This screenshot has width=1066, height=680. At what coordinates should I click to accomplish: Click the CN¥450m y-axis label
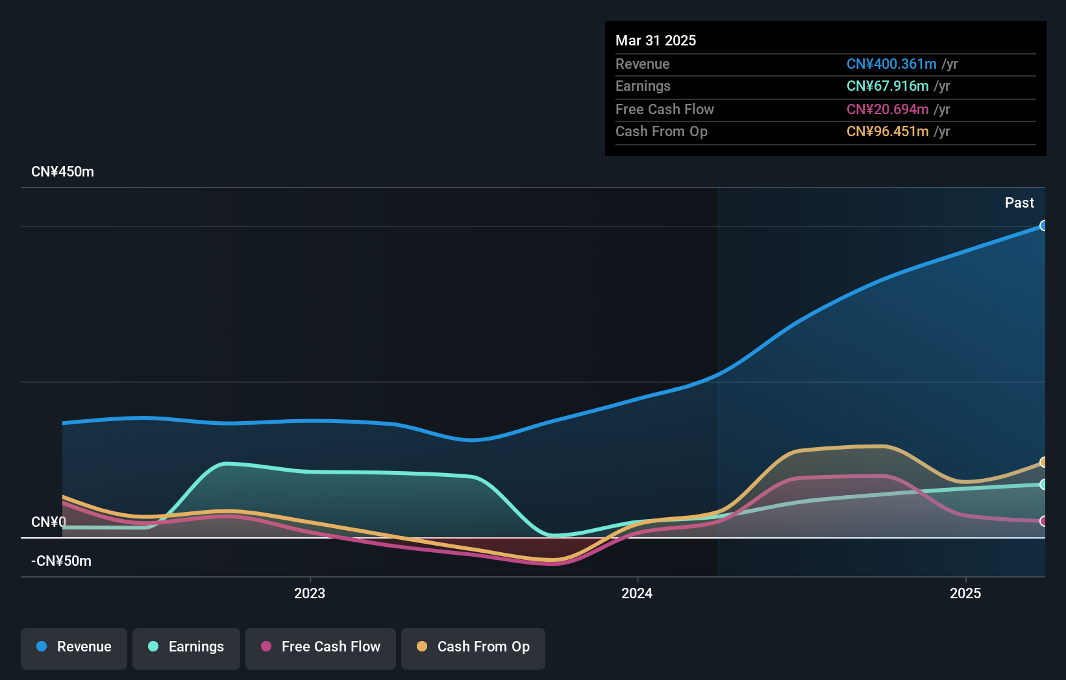(62, 171)
